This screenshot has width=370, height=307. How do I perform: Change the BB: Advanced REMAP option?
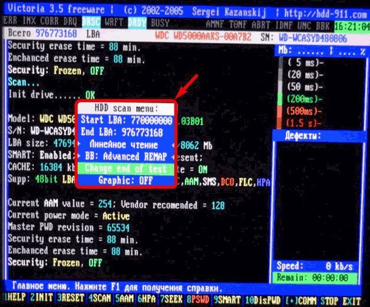click(126, 156)
